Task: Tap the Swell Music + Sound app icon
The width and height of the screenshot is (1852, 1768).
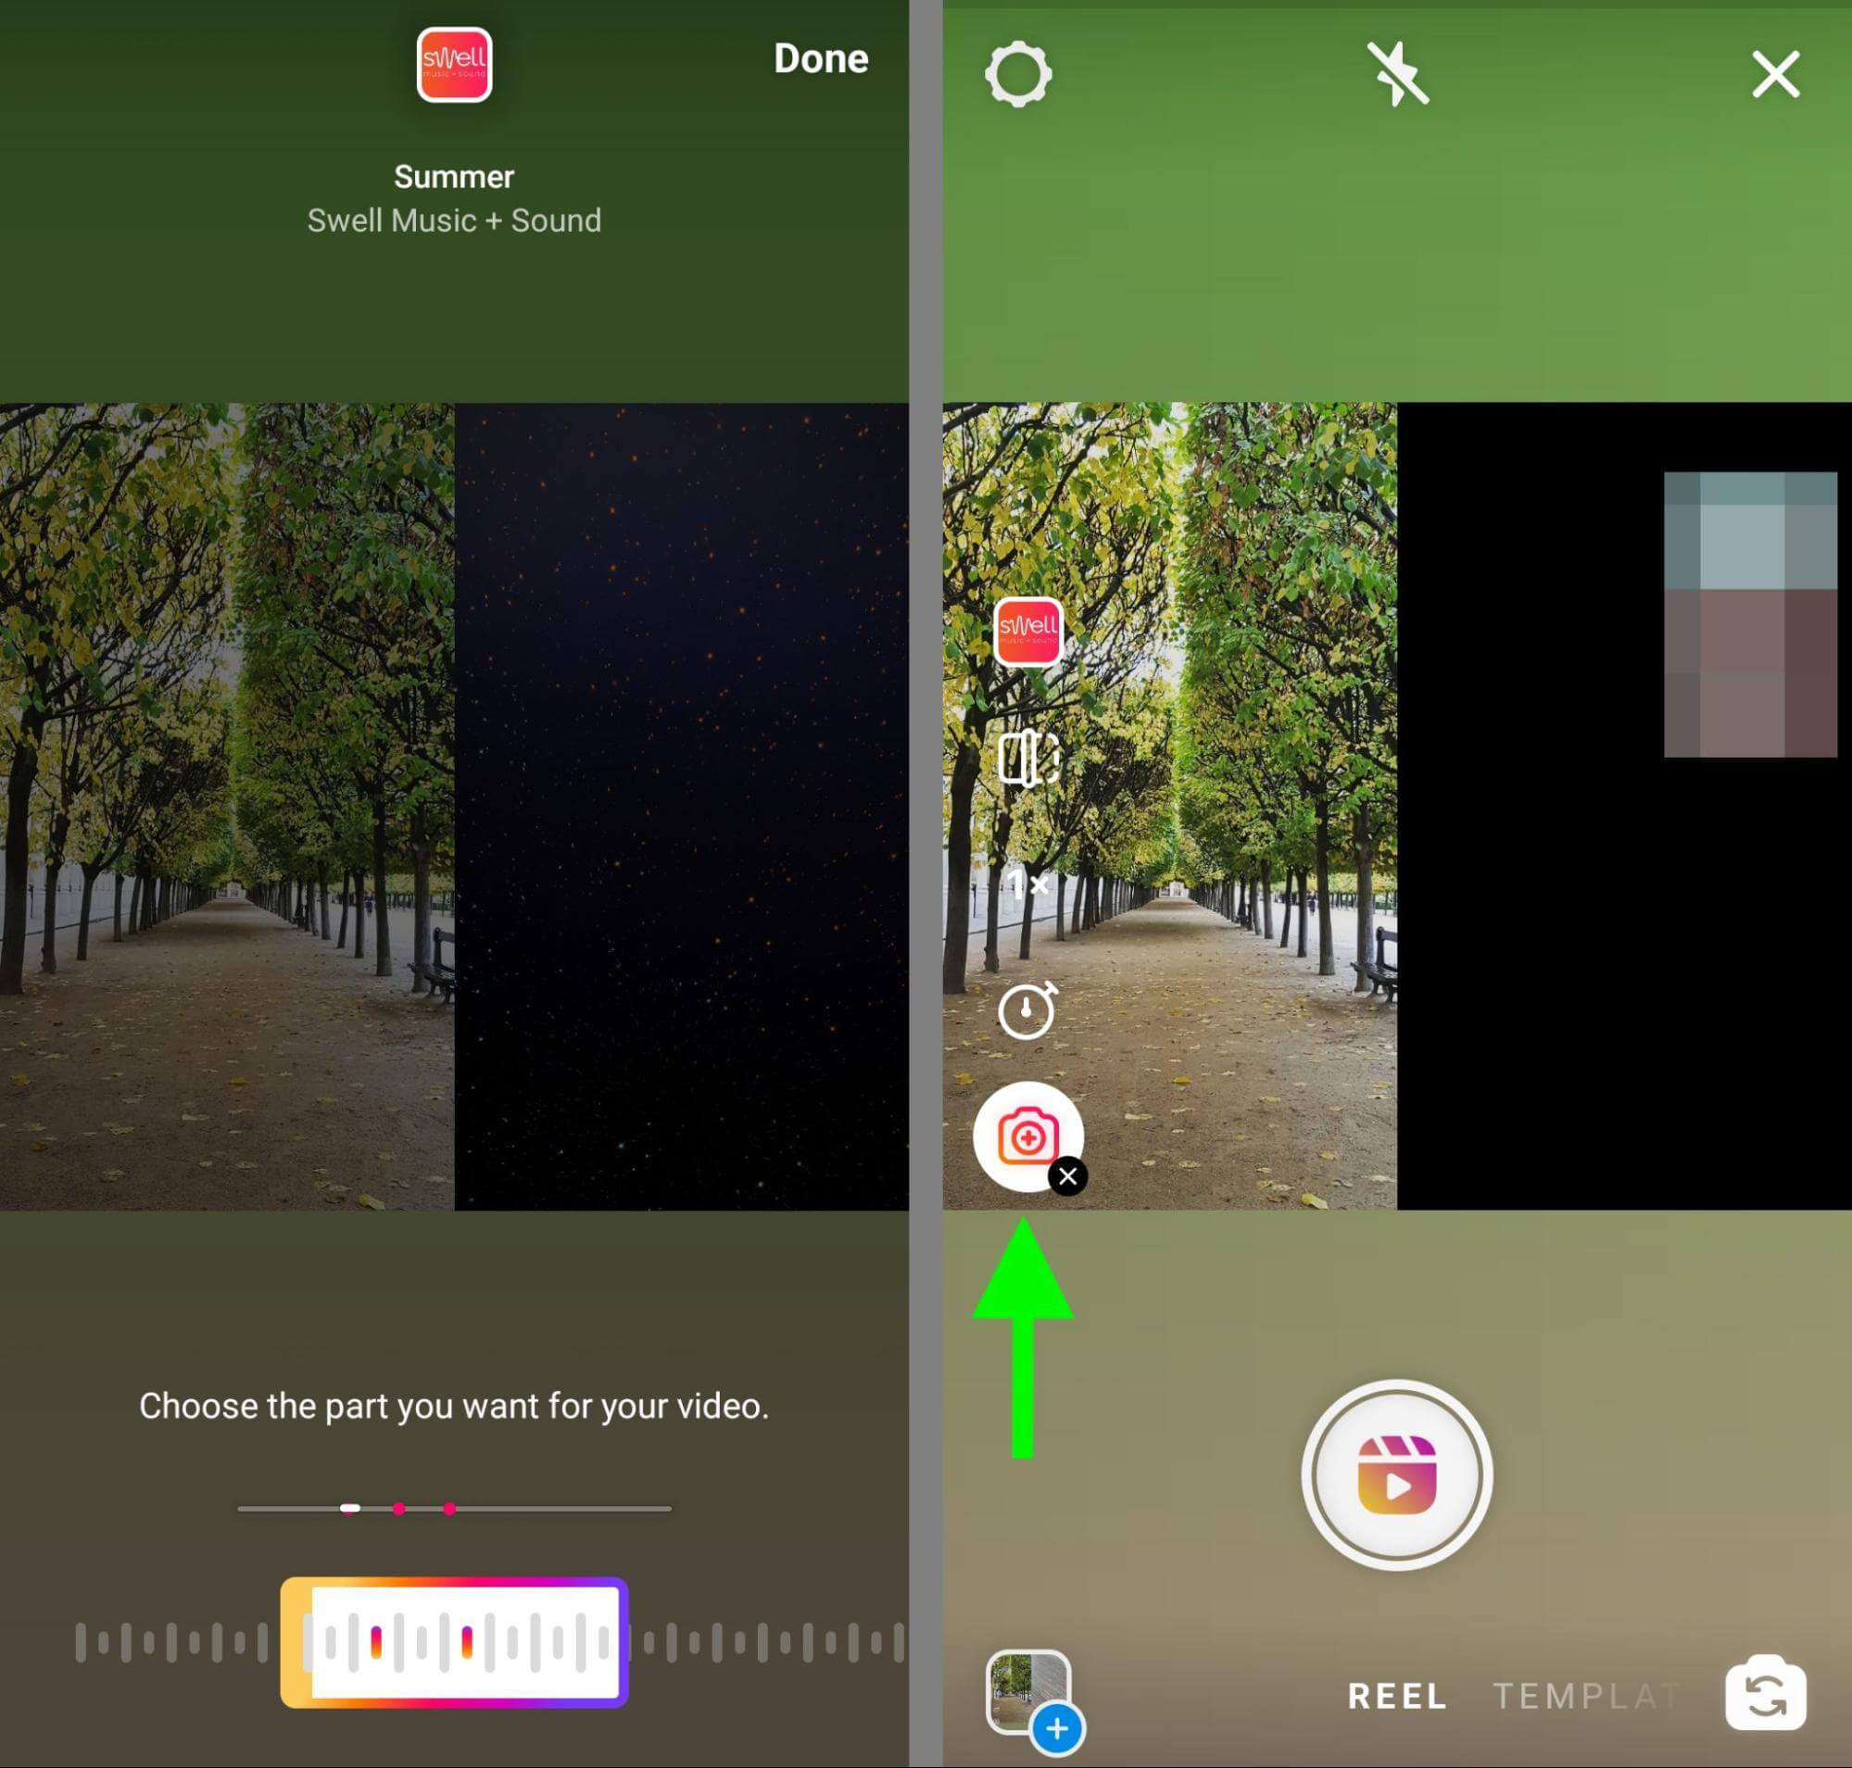Action: (x=455, y=63)
